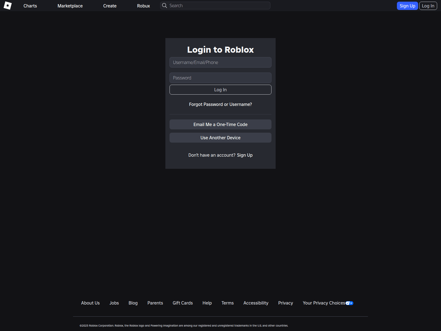The width and height of the screenshot is (441, 331).
Task: Go to the Create tab
Action: pyautogui.click(x=110, y=6)
